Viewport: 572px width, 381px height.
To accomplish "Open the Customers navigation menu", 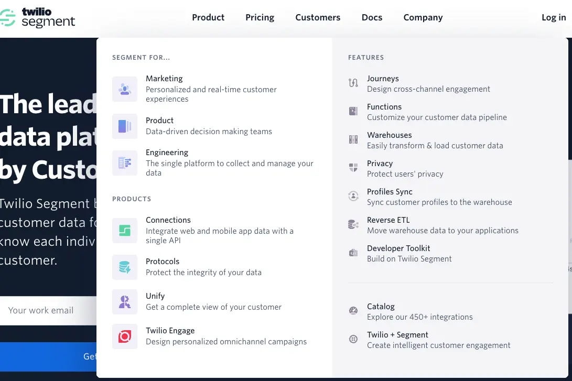I will [318, 17].
